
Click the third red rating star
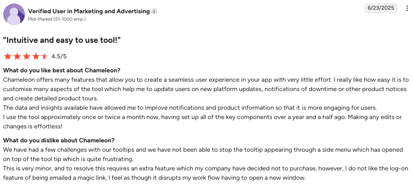click(x=27, y=56)
